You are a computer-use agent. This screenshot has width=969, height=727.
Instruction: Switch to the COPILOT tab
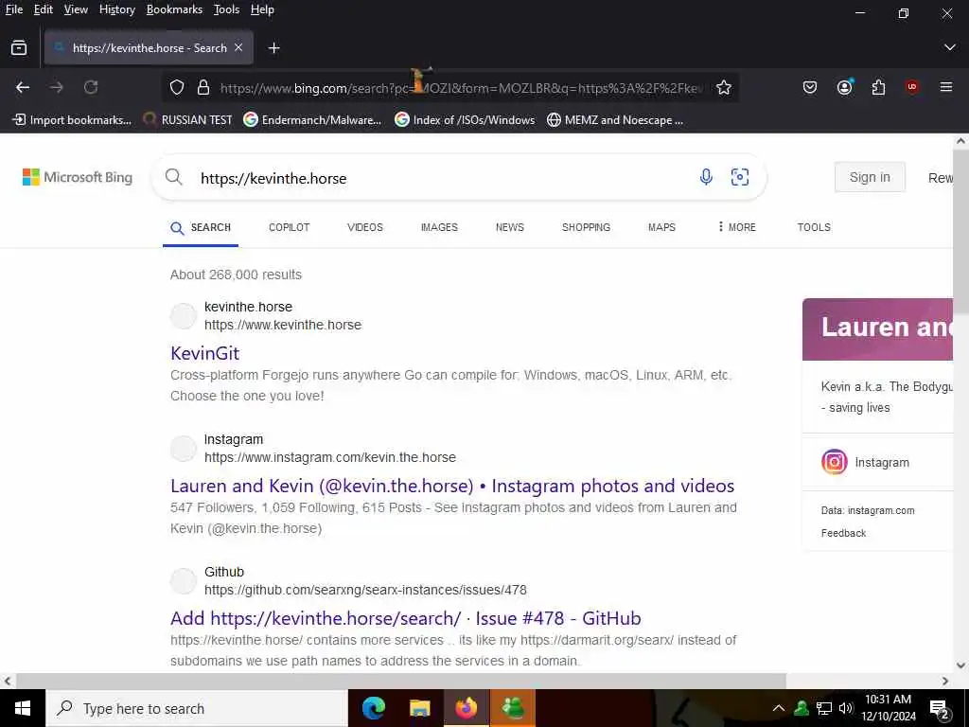click(x=290, y=227)
